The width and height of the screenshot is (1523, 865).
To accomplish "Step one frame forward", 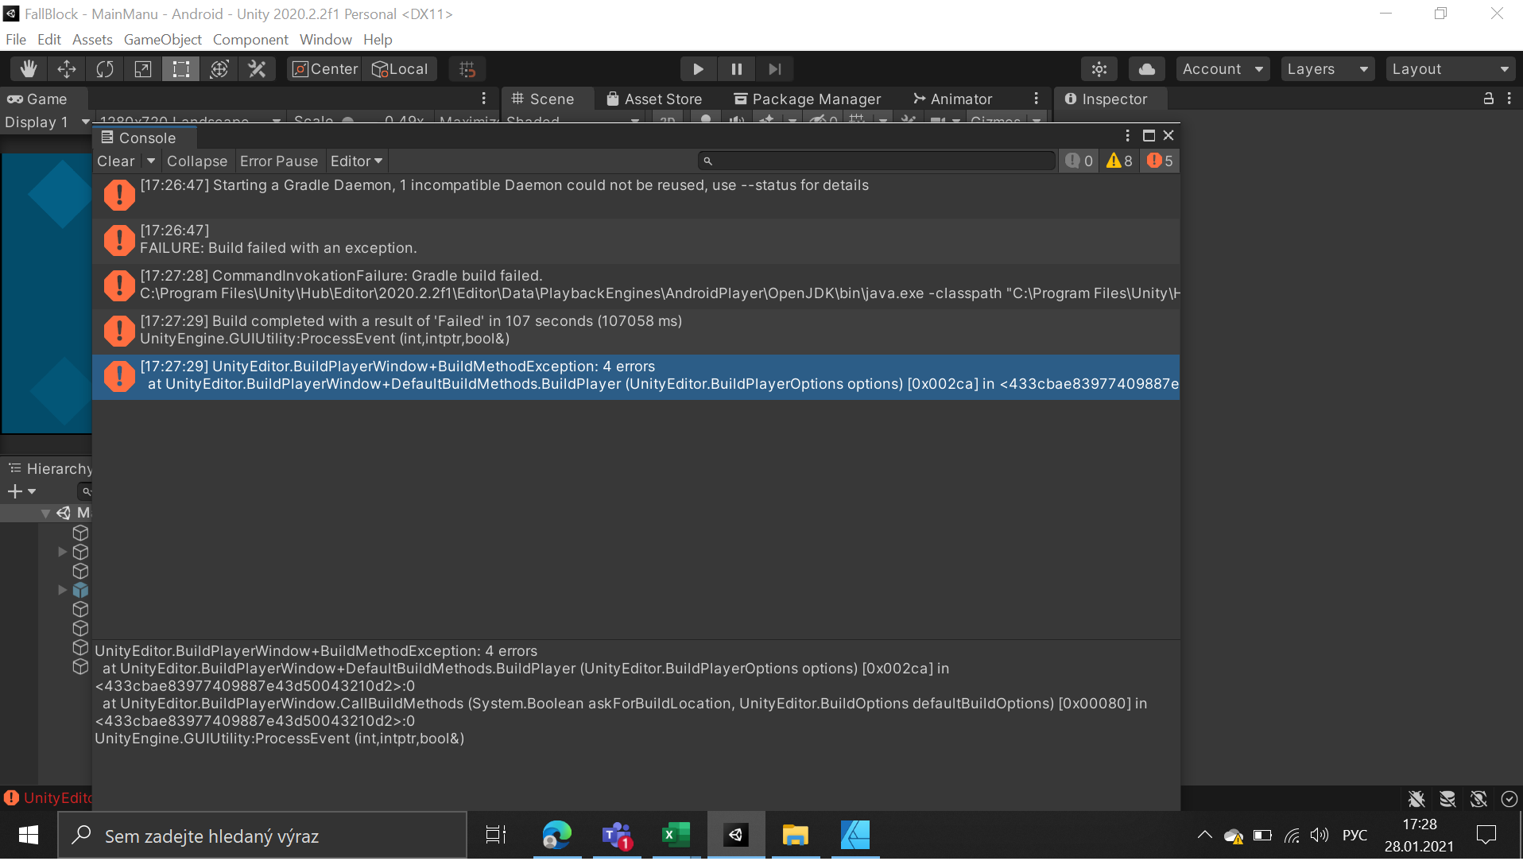I will (x=774, y=69).
